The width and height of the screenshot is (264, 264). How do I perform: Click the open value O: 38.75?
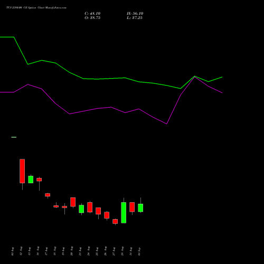(92, 18)
